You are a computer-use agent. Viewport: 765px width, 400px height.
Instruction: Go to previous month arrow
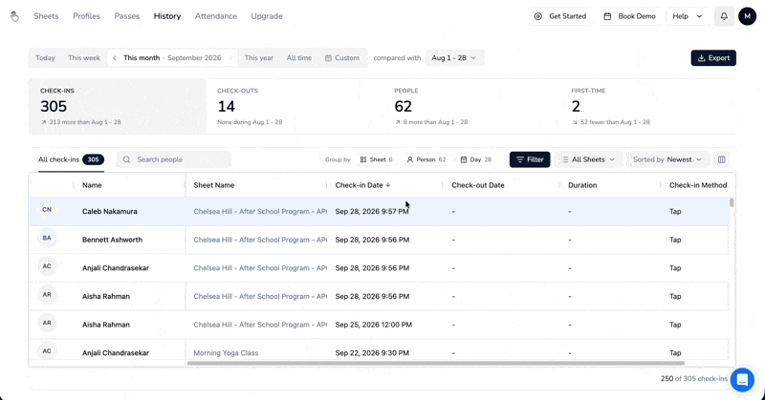click(114, 57)
